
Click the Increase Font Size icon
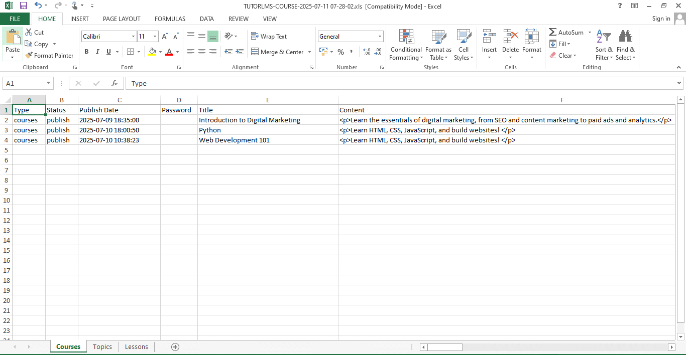tap(165, 37)
